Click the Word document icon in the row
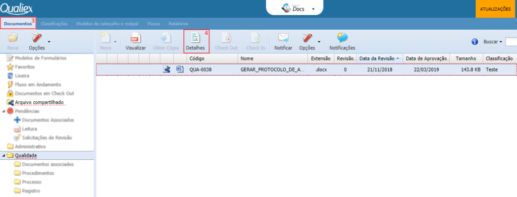Image resolution: width=517 pixels, height=197 pixels. pos(179,69)
